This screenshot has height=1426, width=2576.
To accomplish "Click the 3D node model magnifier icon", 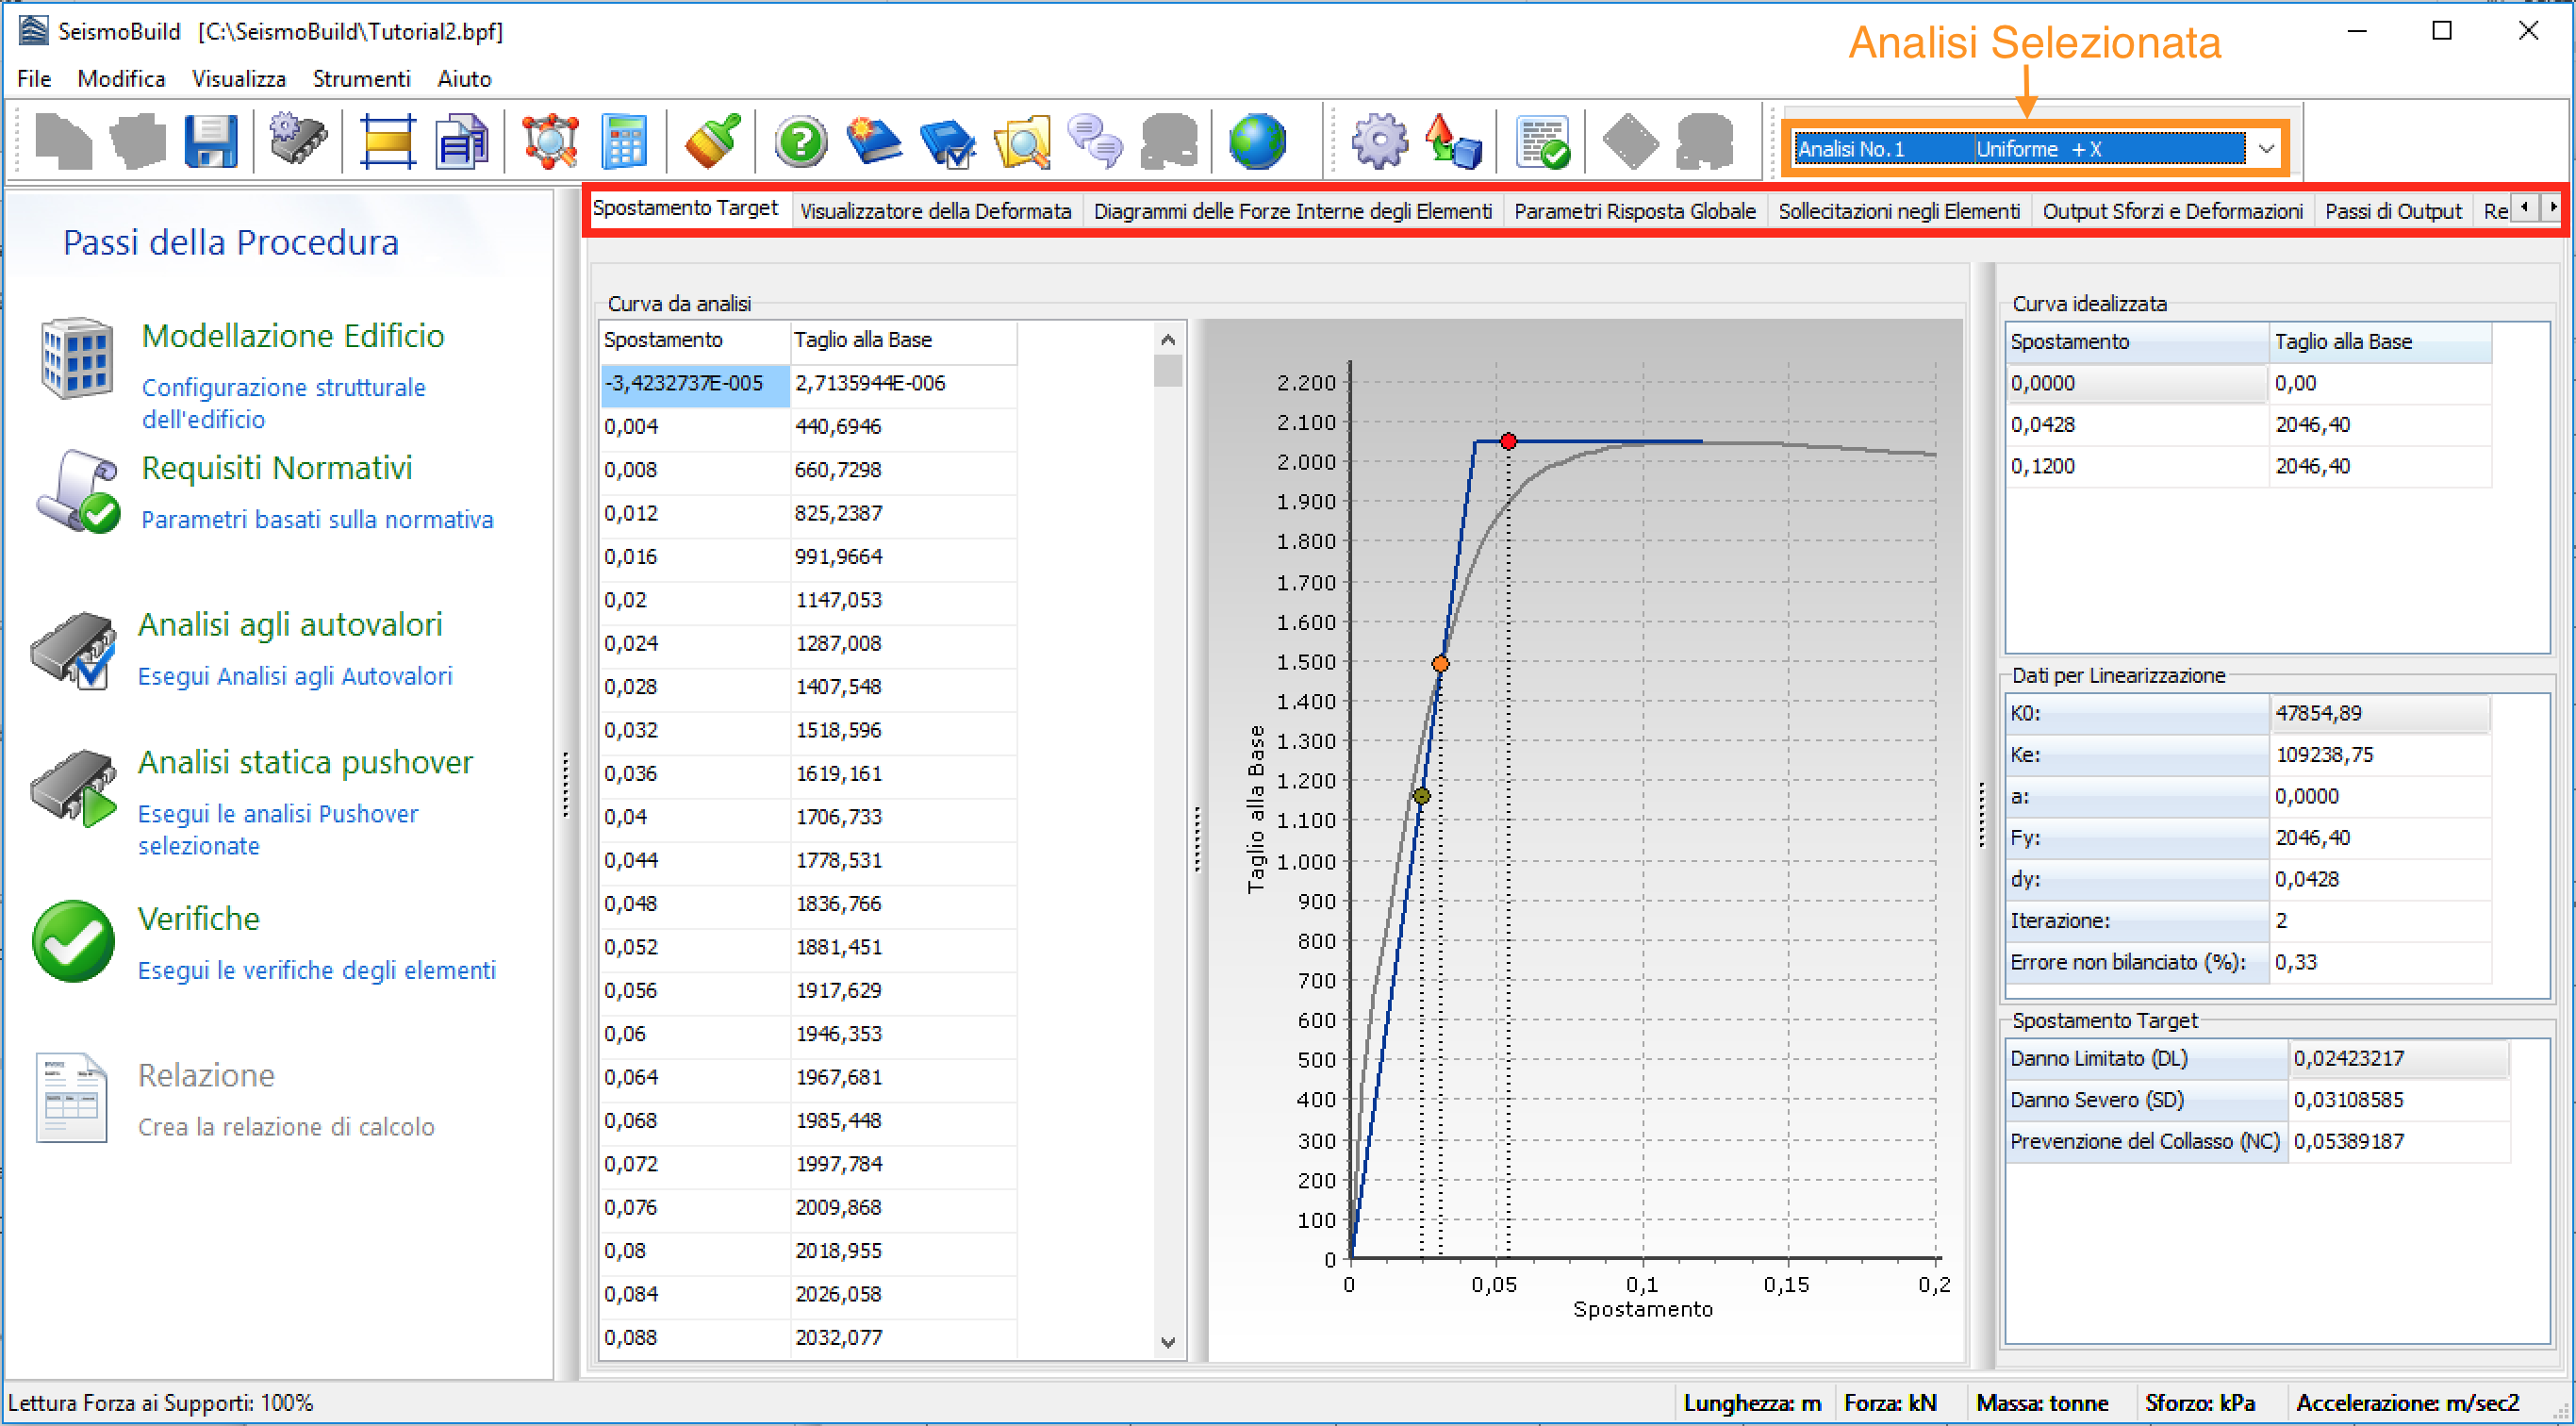I will [551, 141].
